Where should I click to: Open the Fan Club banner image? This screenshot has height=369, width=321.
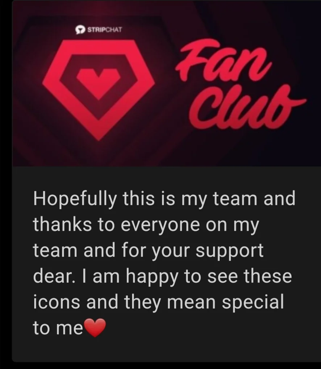pyautogui.click(x=167, y=83)
